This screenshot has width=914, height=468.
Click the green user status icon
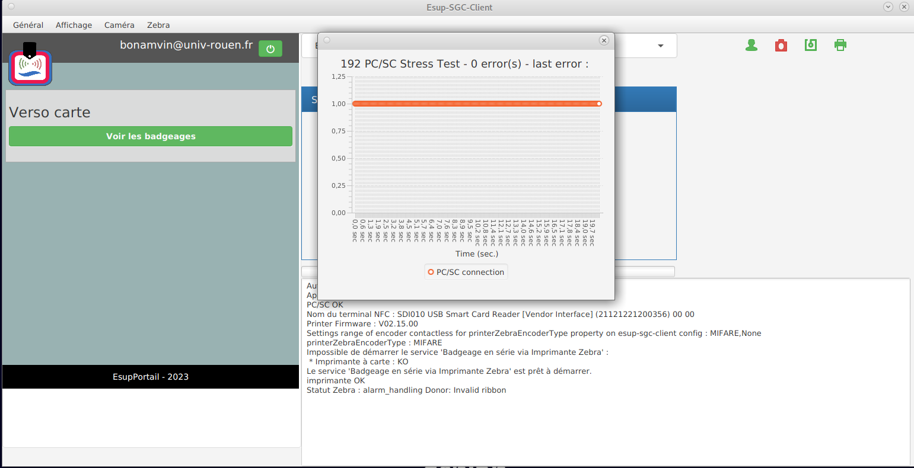pos(751,45)
